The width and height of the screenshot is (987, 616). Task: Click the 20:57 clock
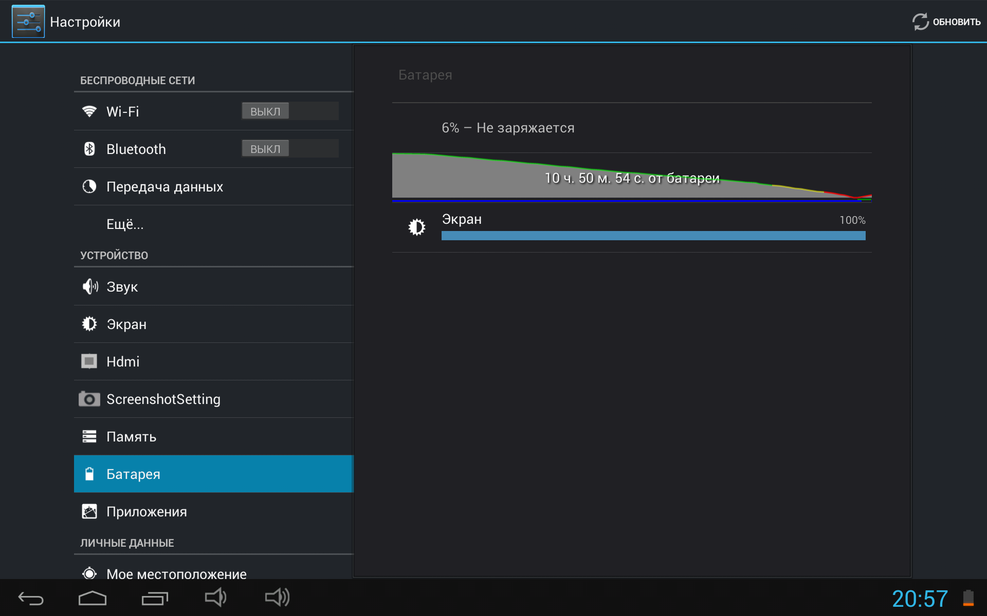[x=920, y=599]
